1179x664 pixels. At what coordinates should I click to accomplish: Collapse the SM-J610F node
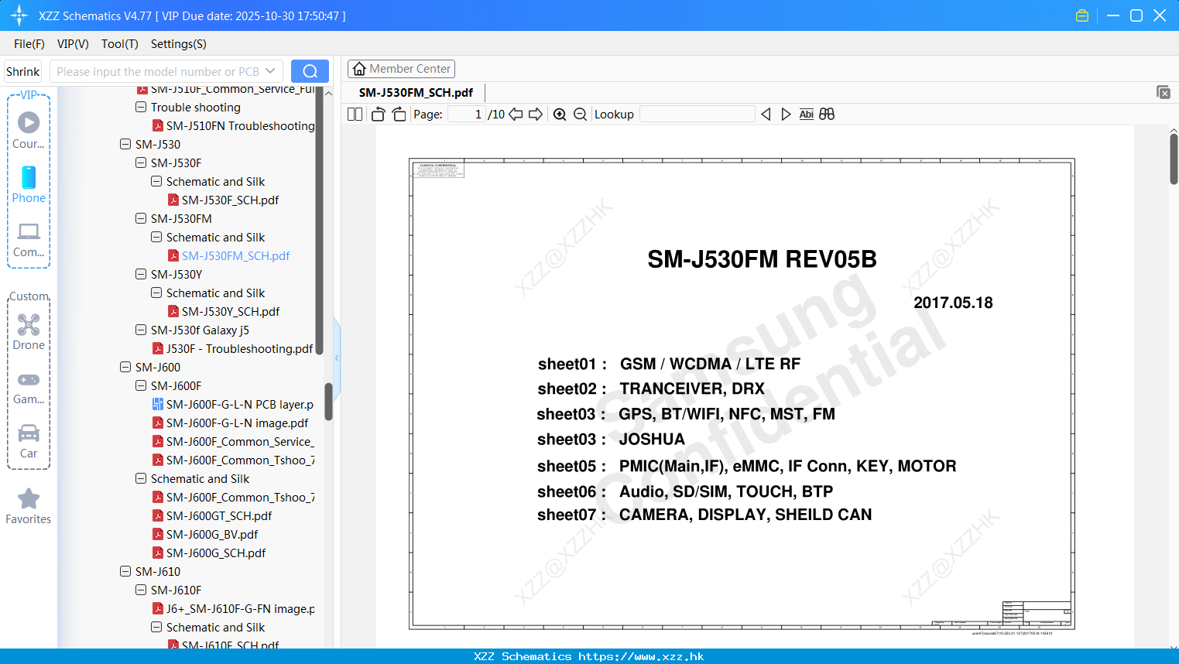[141, 590]
